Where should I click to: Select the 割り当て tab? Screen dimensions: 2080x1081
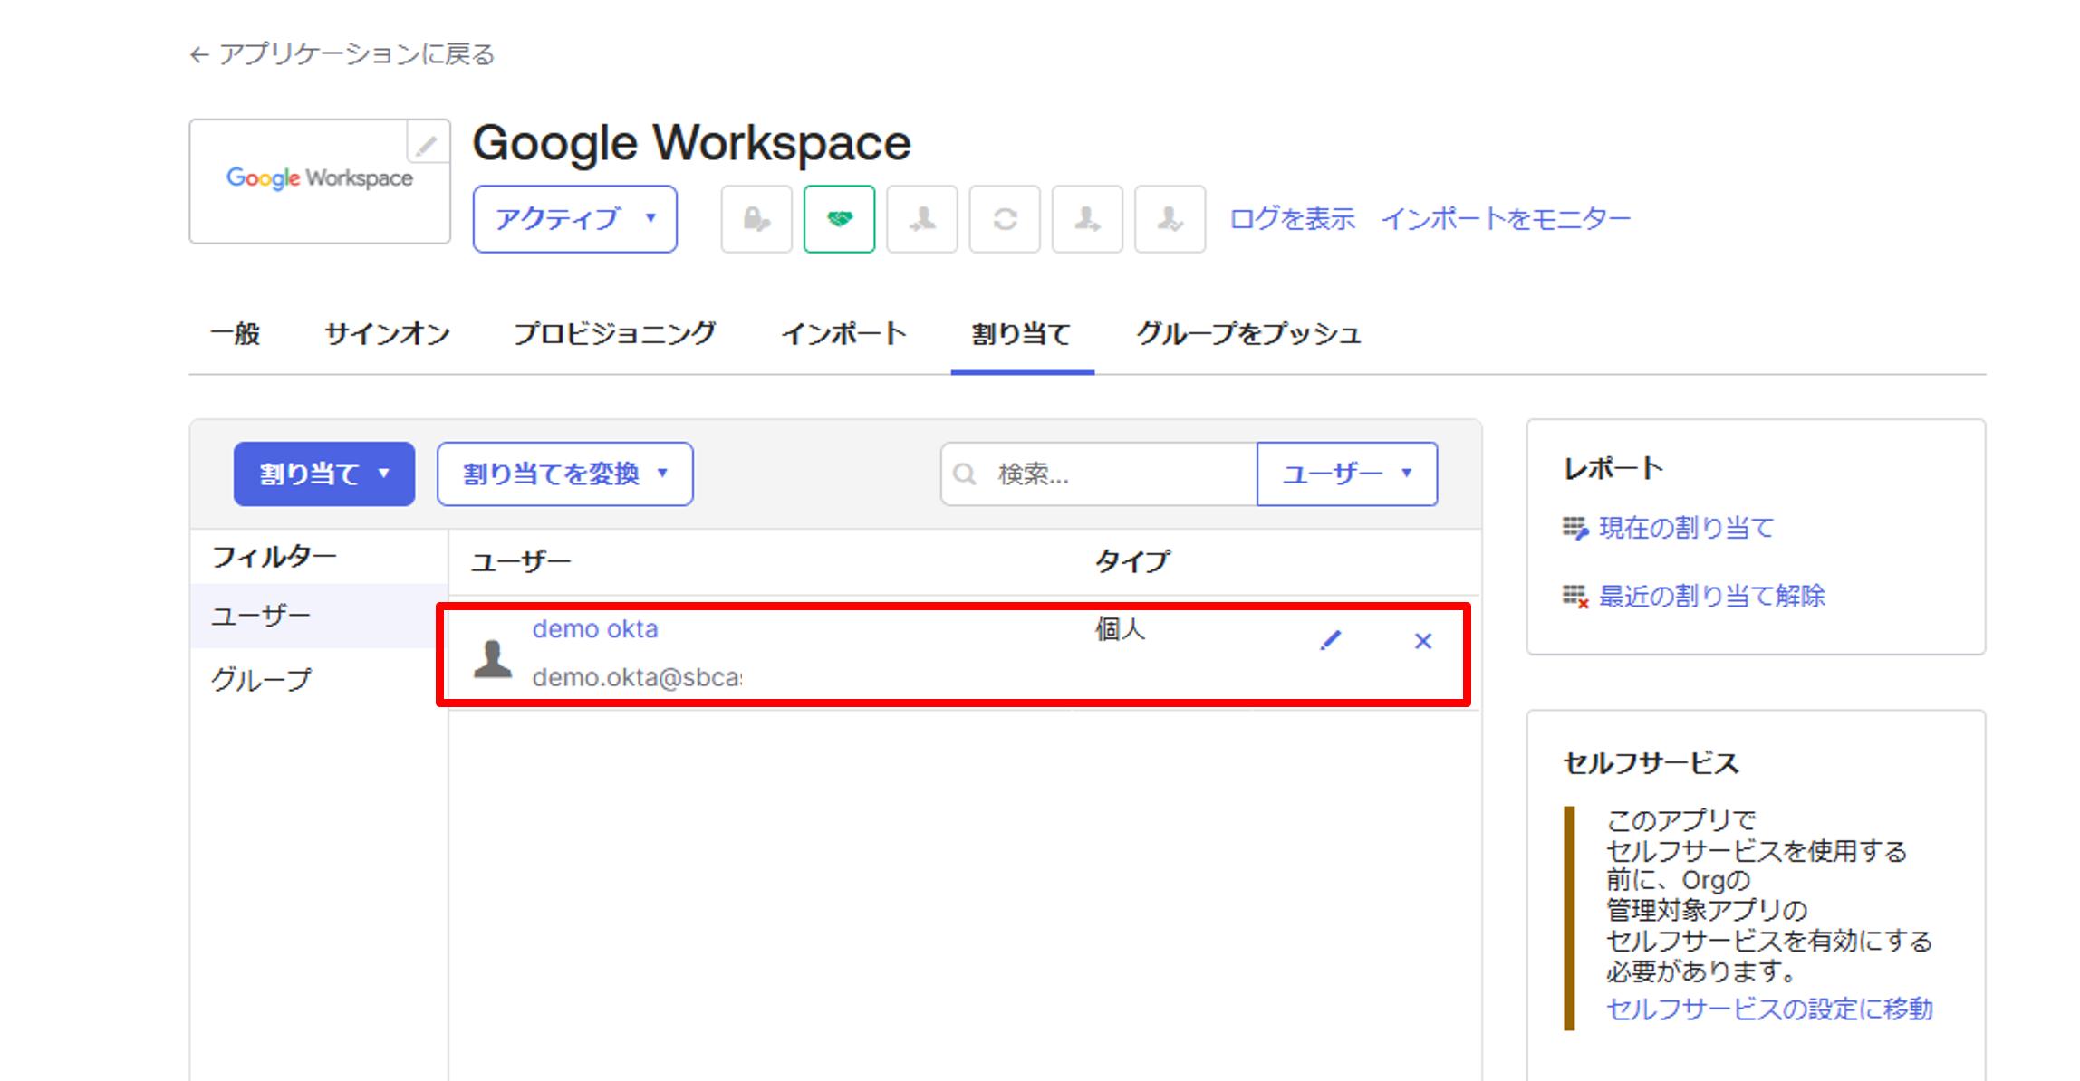click(1022, 334)
